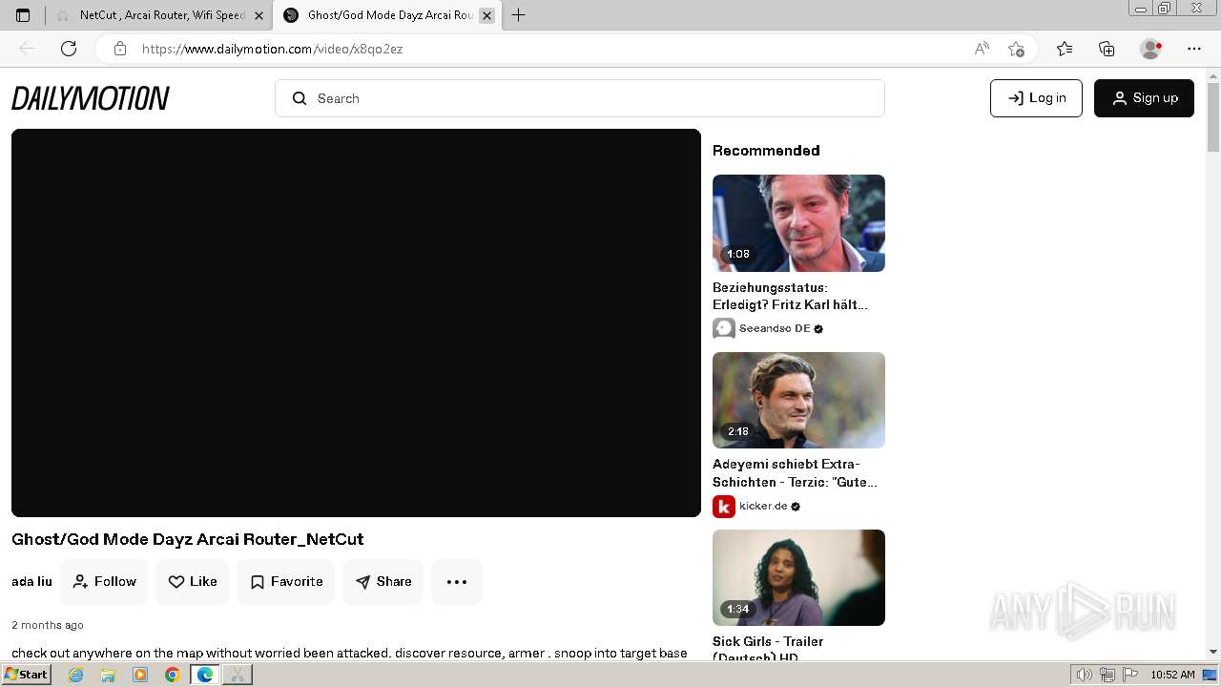This screenshot has width=1221, height=687.
Task: Open the media player taskbar icon
Action: click(140, 675)
